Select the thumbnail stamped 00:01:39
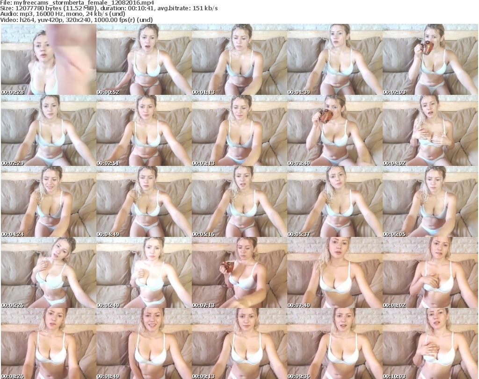This screenshot has width=479, height=379. pos(335,59)
